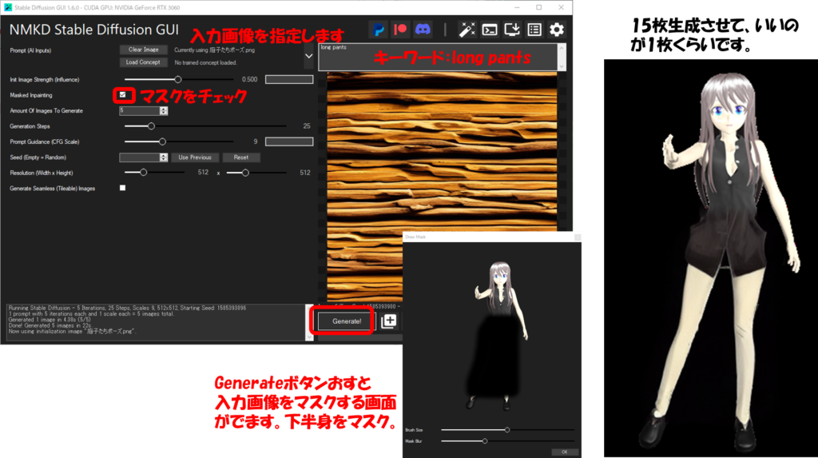Screen dimensions: 818x458
Task: Open the logs list icon
Action: 534,30
